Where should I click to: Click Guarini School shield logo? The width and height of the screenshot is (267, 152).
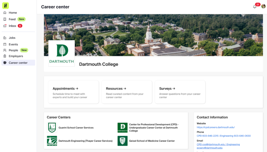coord(52,128)
